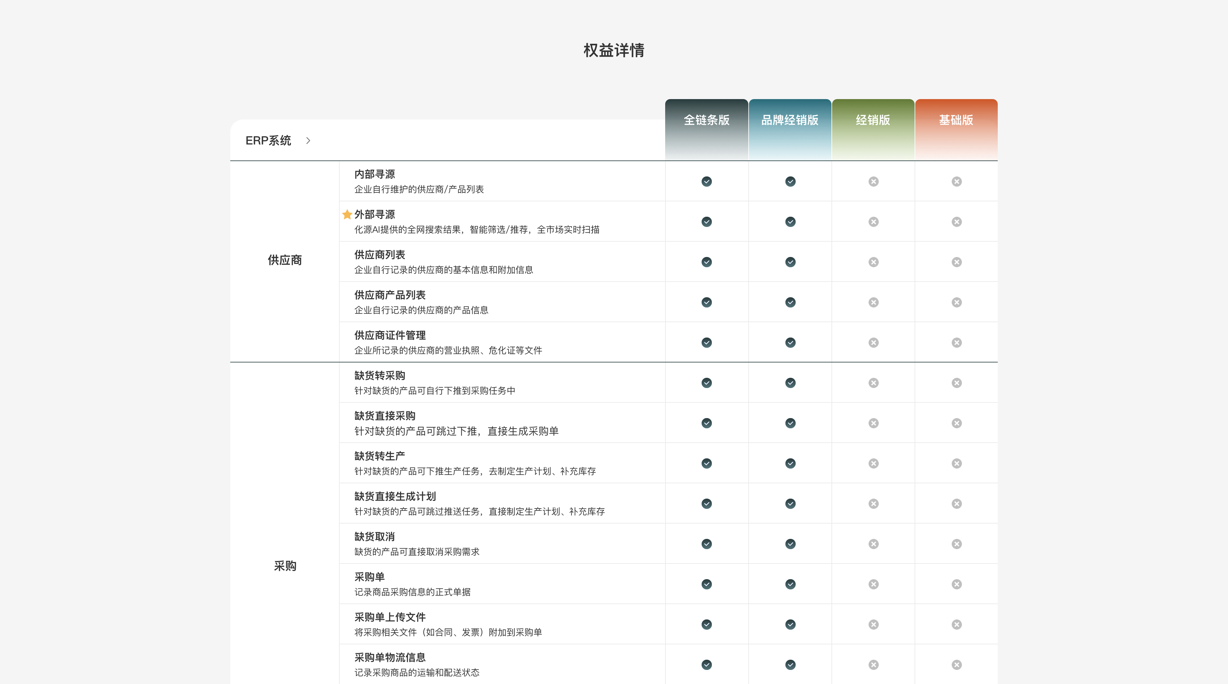Viewport: 1228px width, 684px height.
Task: Select the 全链条版 plan header
Action: click(706, 120)
